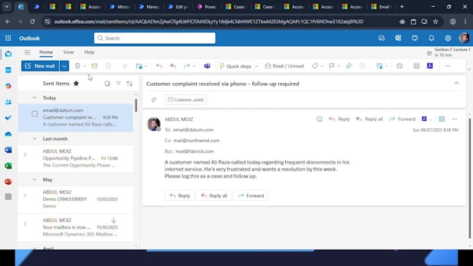Open OneDrive from the left rail

point(8,134)
